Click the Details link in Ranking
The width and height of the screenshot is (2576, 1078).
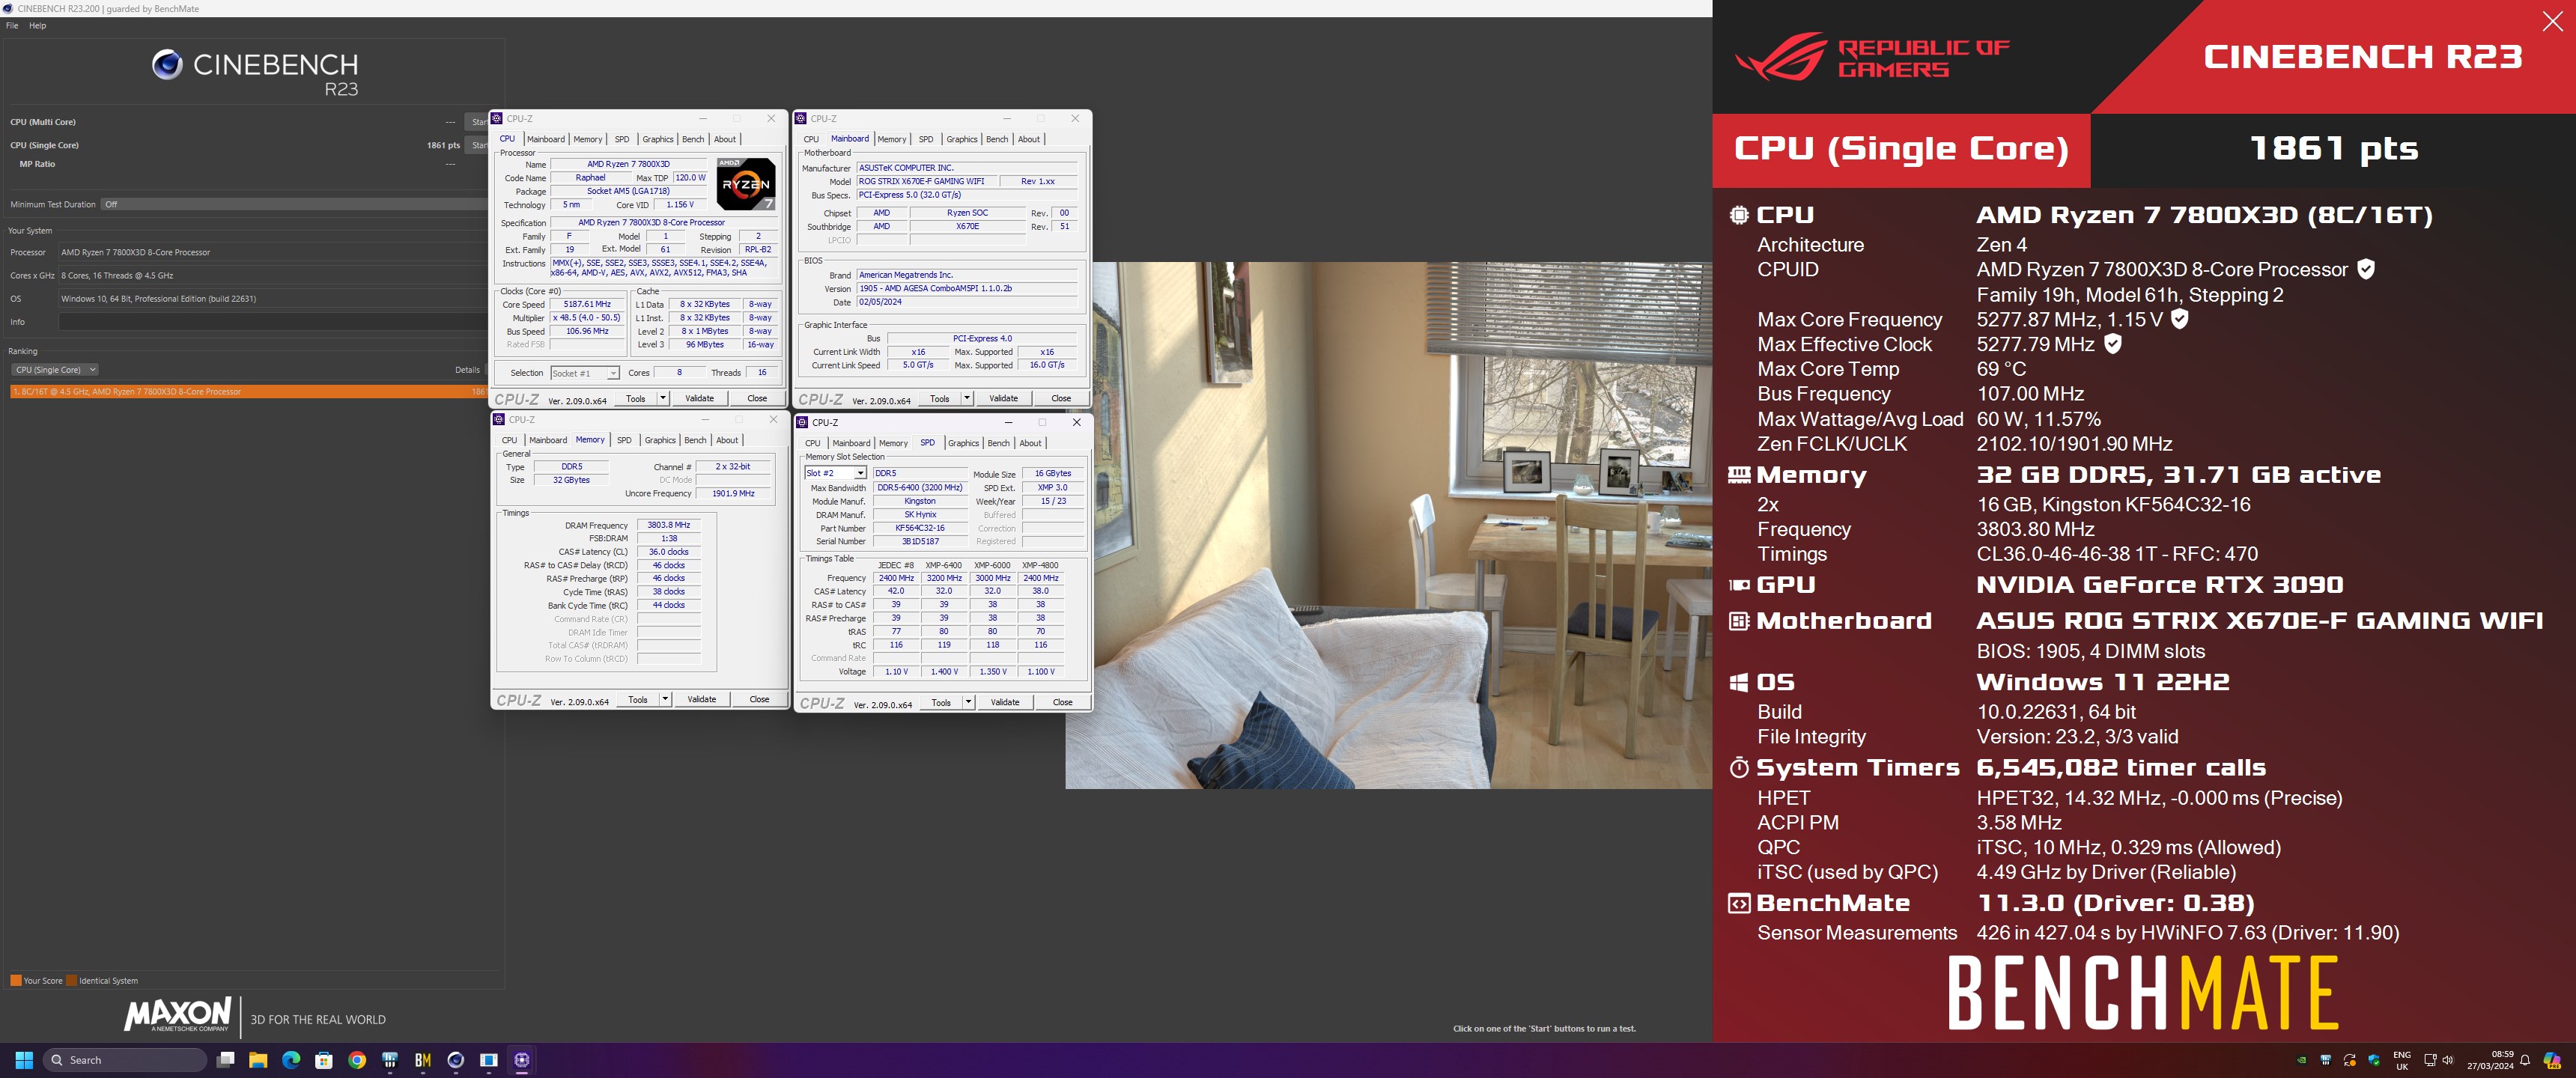467,370
